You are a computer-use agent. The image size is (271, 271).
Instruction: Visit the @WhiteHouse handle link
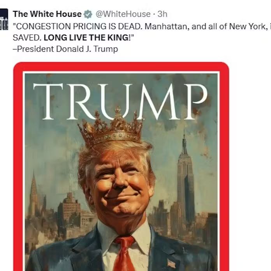point(123,14)
